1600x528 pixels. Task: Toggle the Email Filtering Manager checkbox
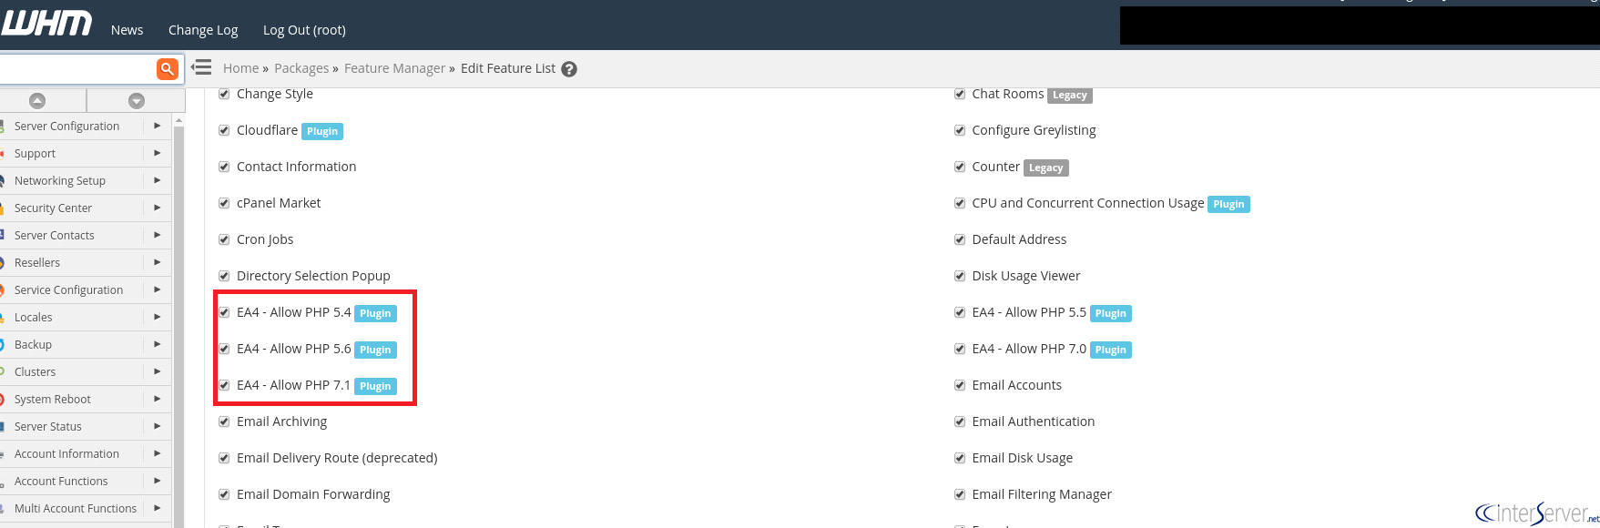960,494
